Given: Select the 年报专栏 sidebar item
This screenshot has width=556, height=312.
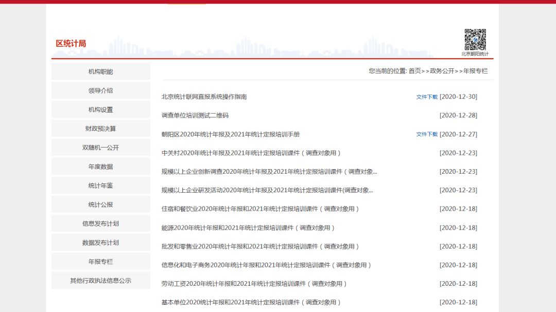Looking at the screenshot, I should point(100,261).
